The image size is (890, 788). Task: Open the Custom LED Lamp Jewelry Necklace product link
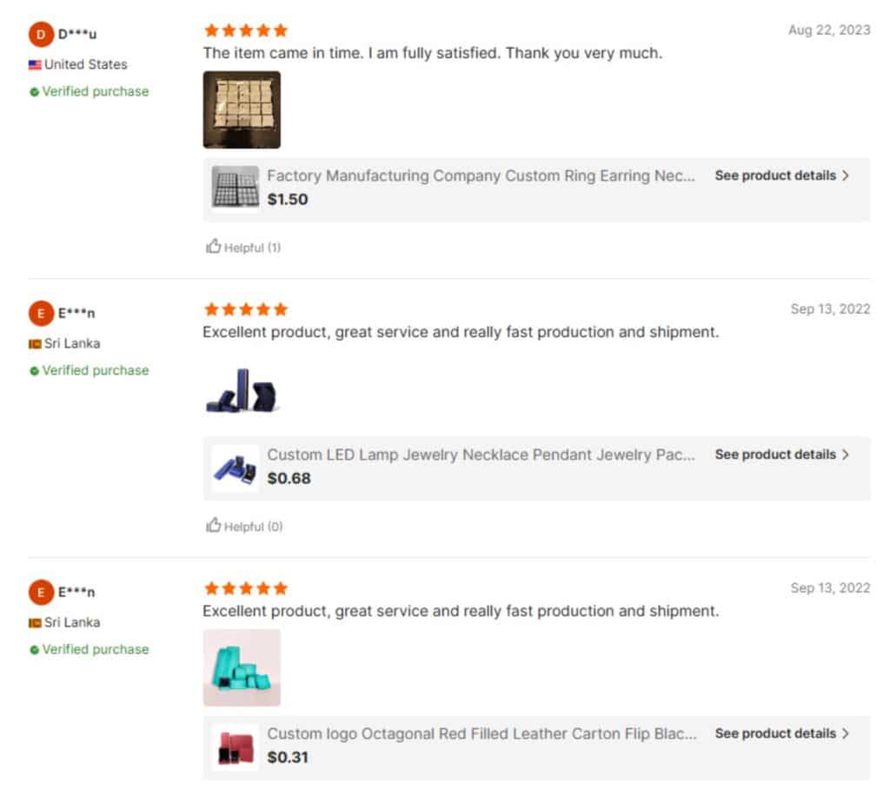click(481, 454)
